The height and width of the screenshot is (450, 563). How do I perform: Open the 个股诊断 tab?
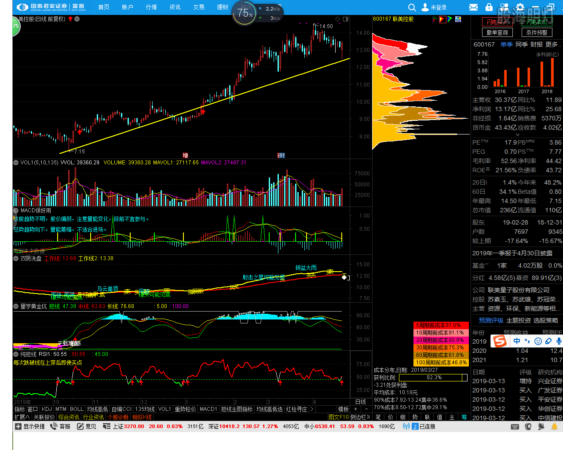(118, 417)
